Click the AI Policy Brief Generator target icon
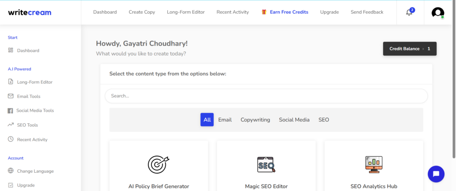Screen dimensions: 456x191 (x=159, y=164)
